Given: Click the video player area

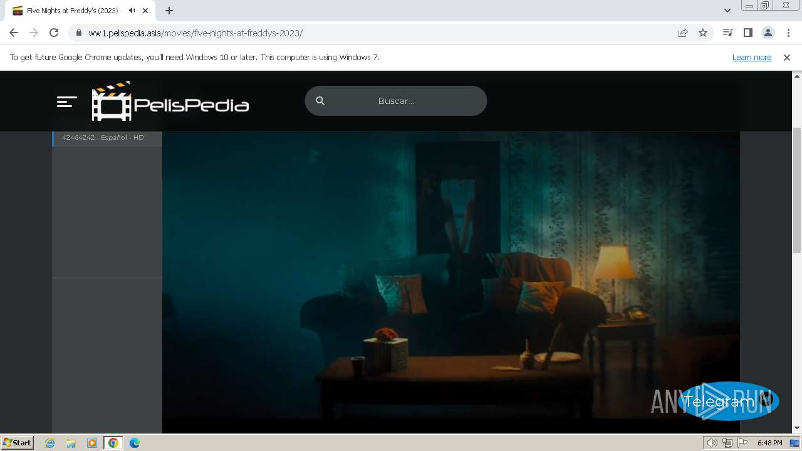Looking at the screenshot, I should 451,282.
